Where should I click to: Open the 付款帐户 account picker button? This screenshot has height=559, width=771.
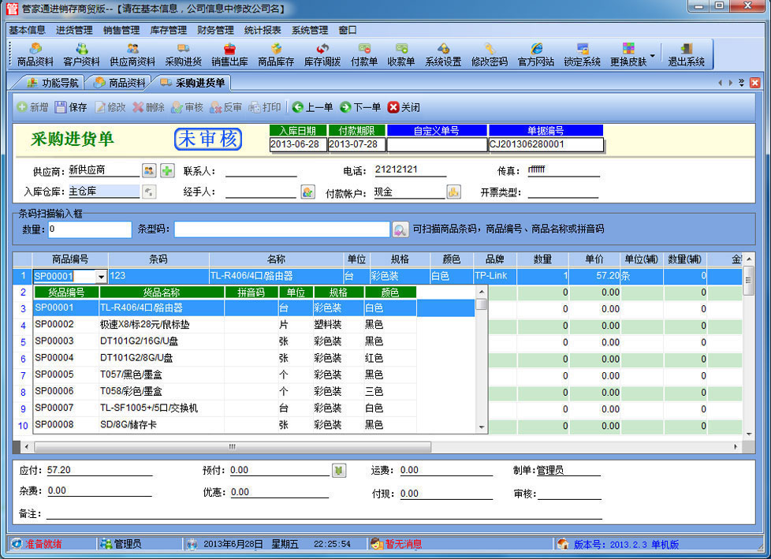453,192
